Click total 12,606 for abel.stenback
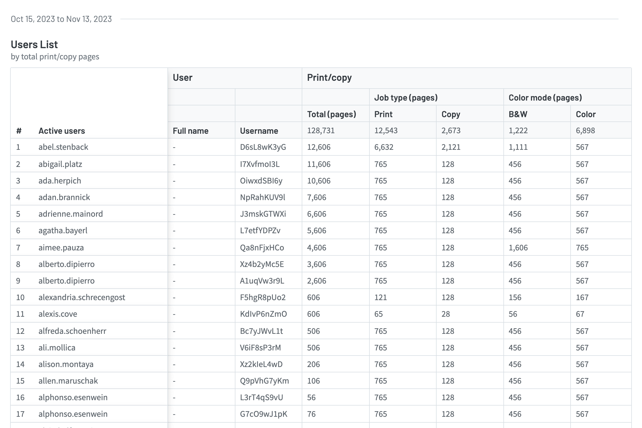Viewport: 642px width, 428px height. click(x=319, y=147)
